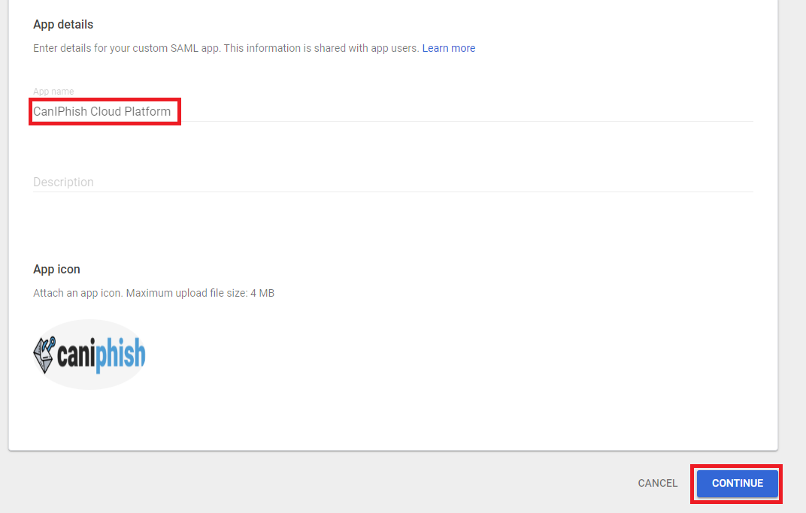Image resolution: width=806 pixels, height=513 pixels.
Task: Click the Description input field
Action: point(392,183)
